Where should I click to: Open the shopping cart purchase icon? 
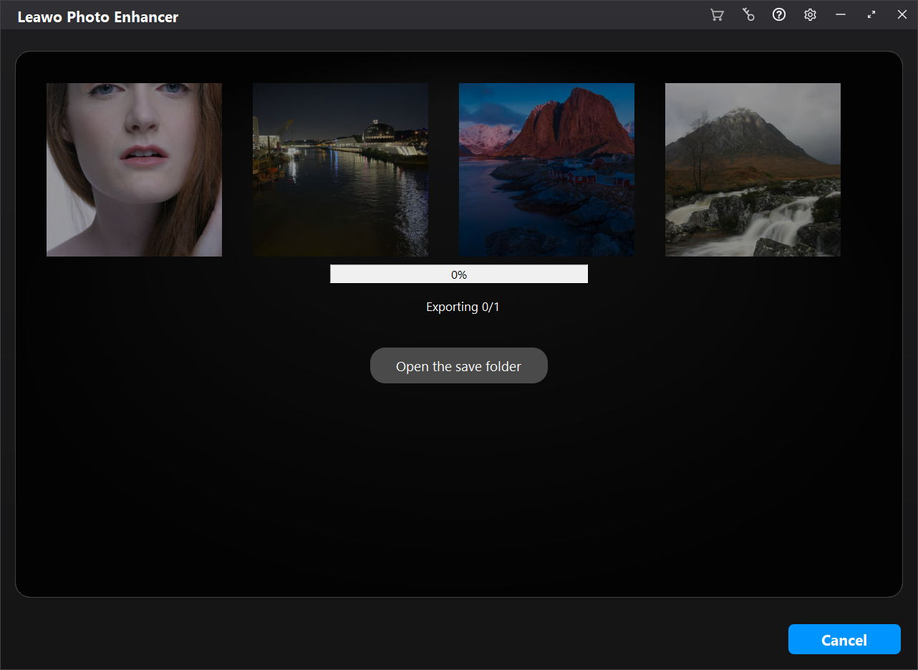(716, 15)
